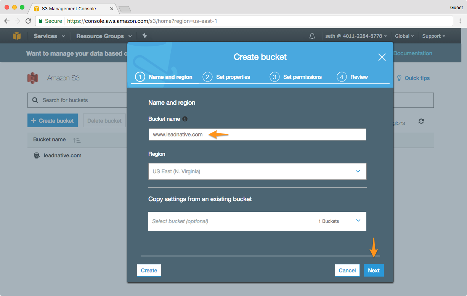Click the pin shortcut icon in navbar
The width and height of the screenshot is (467, 296).
coord(144,36)
